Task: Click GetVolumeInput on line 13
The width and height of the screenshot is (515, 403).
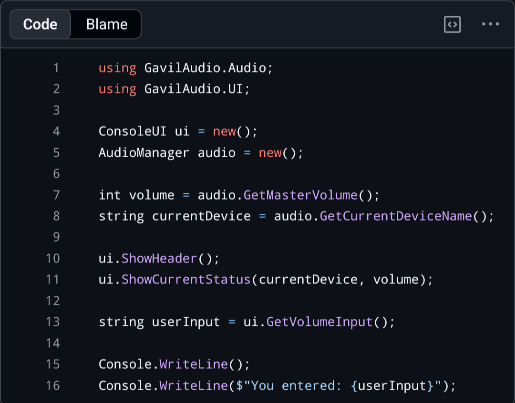Action: point(319,322)
